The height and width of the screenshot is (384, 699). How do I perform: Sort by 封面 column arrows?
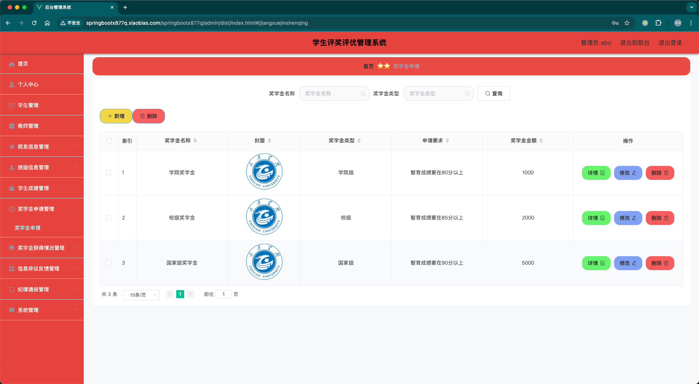[269, 140]
